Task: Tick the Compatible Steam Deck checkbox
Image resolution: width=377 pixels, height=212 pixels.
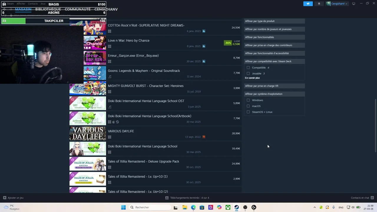Action: click(x=248, y=68)
